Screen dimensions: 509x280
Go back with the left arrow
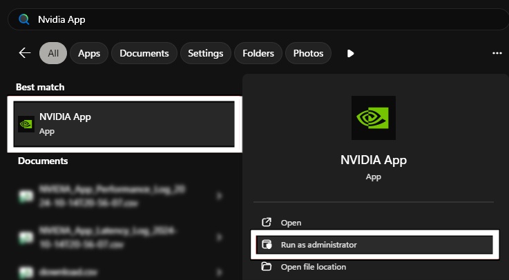coord(25,53)
